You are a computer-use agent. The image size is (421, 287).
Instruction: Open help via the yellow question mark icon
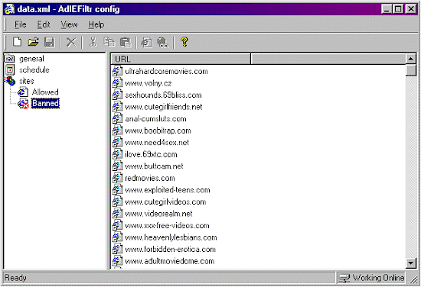pyautogui.click(x=184, y=42)
